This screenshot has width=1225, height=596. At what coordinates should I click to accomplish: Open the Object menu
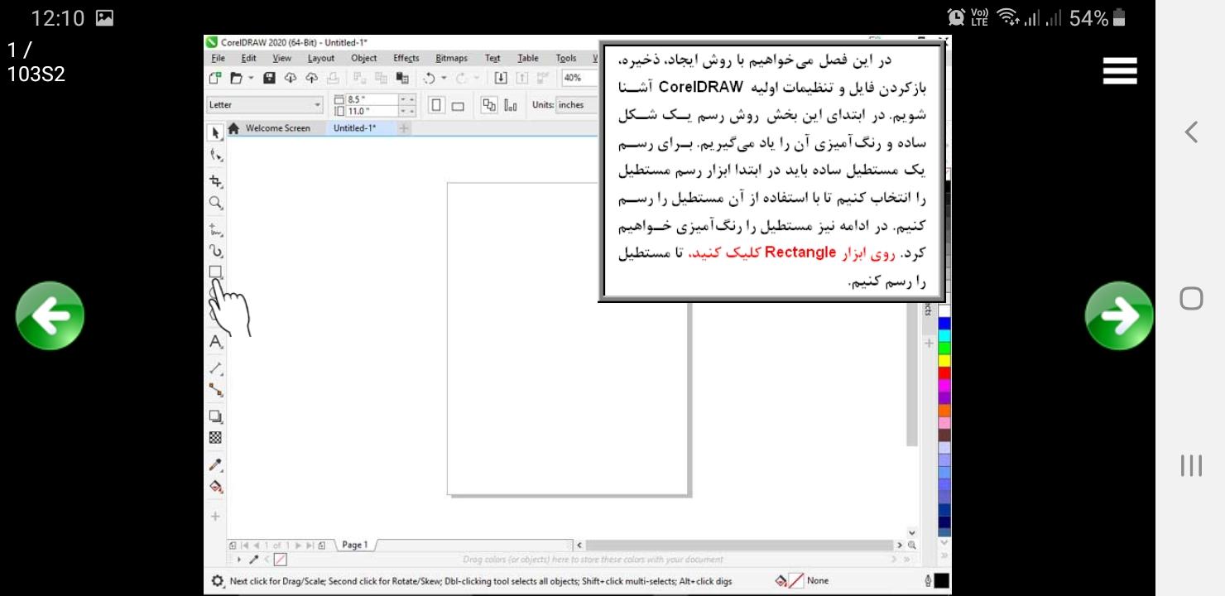[x=364, y=58]
